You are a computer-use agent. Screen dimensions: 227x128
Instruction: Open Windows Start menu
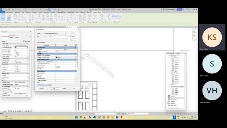click(76, 117)
